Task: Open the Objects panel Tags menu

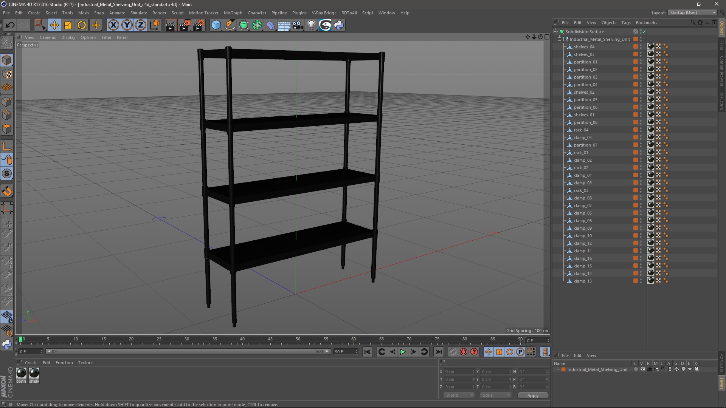Action: point(626,23)
